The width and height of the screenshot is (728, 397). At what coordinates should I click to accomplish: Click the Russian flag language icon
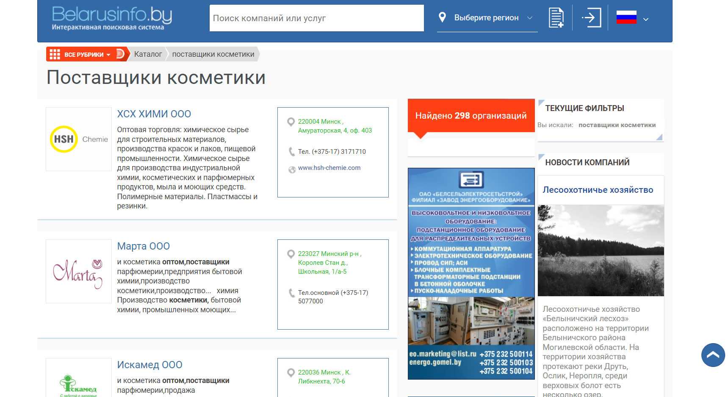(626, 17)
